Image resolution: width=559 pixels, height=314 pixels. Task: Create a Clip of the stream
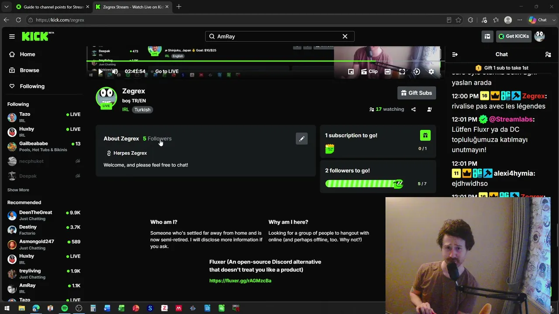tap(369, 72)
